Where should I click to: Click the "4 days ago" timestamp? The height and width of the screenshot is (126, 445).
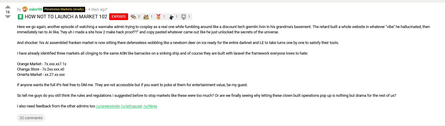[x=98, y=9]
